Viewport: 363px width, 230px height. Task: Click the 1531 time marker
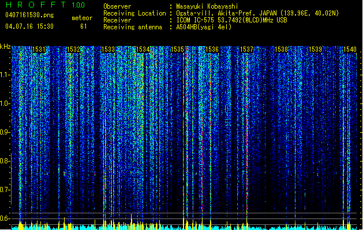[x=39, y=49]
